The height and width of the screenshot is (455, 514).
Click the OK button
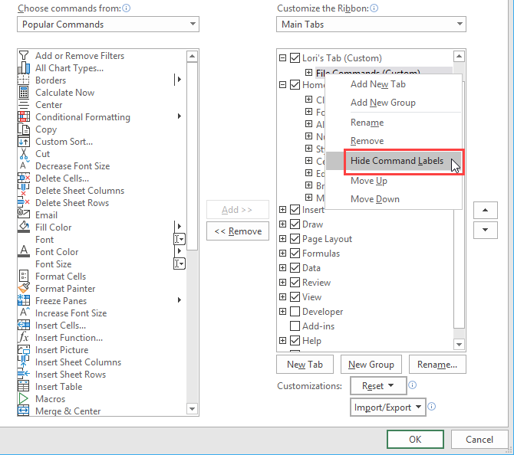pos(415,440)
